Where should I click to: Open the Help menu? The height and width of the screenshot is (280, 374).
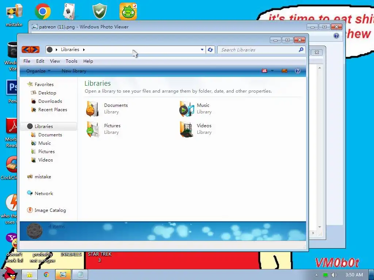pyautogui.click(x=88, y=61)
